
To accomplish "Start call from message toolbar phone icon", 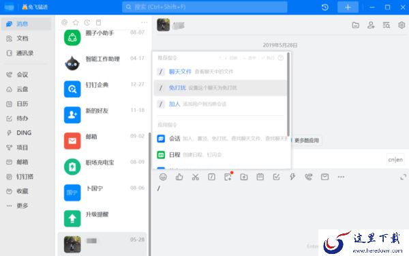I will coord(309,177).
